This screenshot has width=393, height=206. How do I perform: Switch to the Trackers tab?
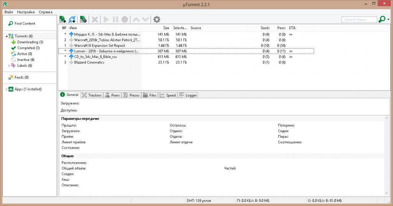point(92,95)
